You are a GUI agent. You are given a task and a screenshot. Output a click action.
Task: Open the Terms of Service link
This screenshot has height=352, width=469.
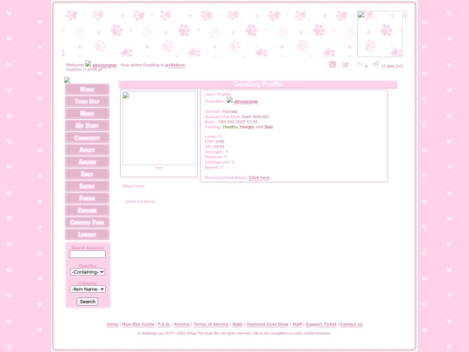point(211,324)
